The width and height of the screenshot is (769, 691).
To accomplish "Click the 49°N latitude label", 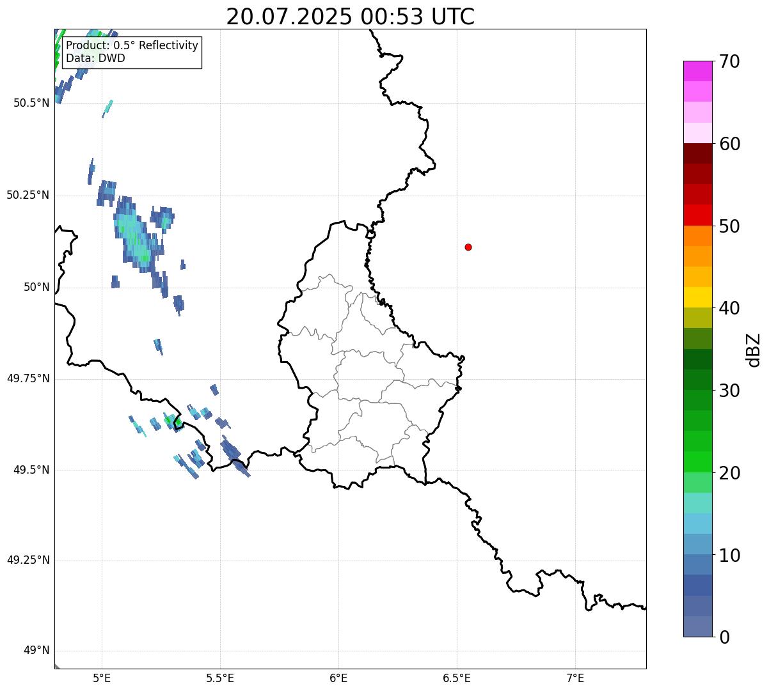I will tap(36, 651).
